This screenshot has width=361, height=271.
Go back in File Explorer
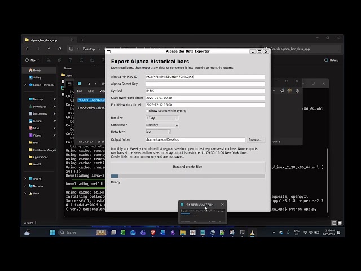28,49
